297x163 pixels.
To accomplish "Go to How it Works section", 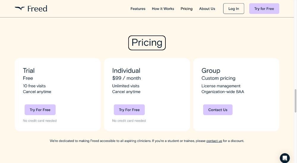I will 163,9.
